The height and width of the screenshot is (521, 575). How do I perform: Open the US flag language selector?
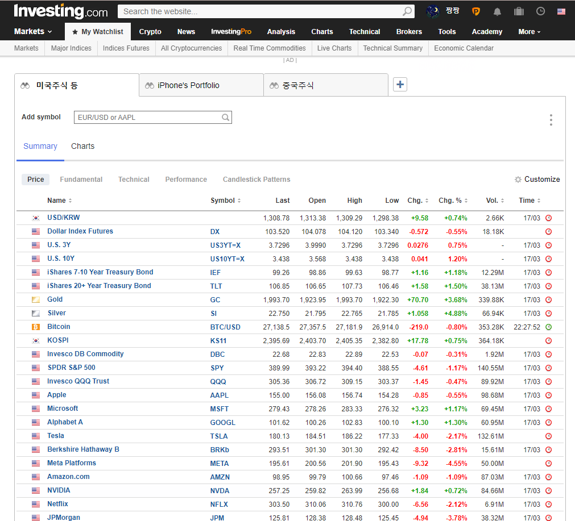click(563, 11)
